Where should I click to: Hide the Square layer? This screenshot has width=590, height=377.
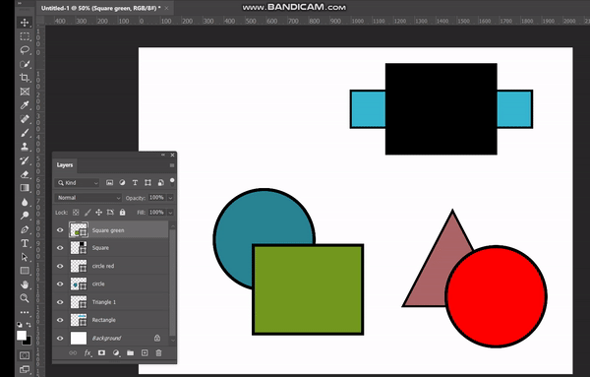tap(60, 248)
